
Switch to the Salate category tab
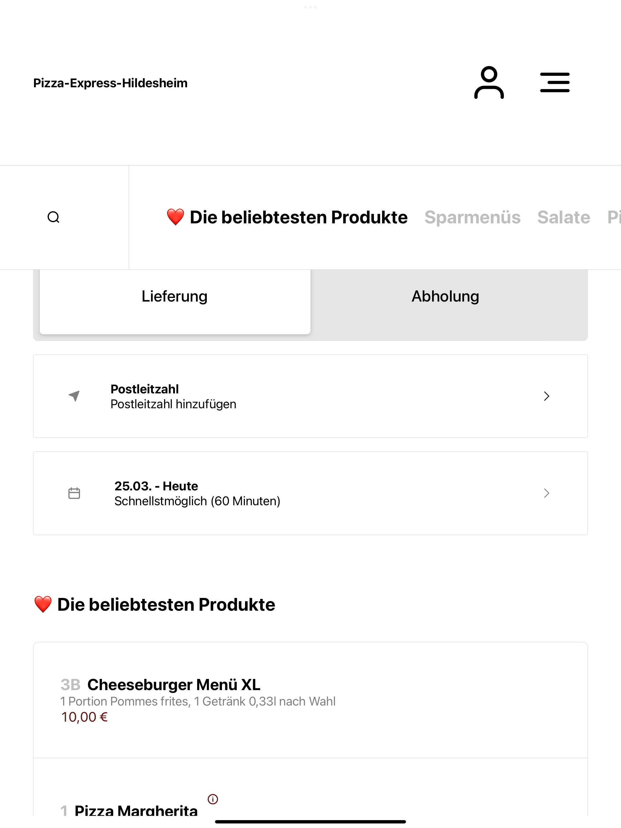click(x=564, y=217)
